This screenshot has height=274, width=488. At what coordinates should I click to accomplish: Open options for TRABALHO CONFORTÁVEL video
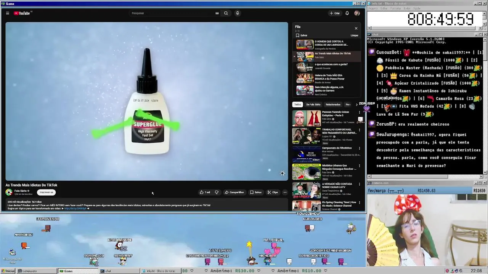[359, 131]
